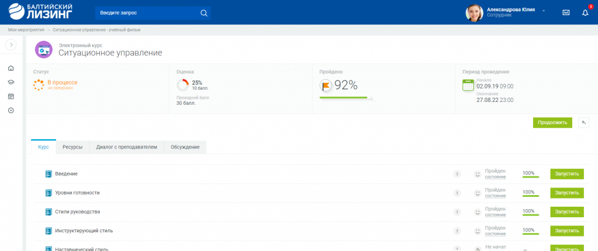This screenshot has height=251, width=598.
Task: Open the sidebar calendar icon
Action: tap(11, 96)
